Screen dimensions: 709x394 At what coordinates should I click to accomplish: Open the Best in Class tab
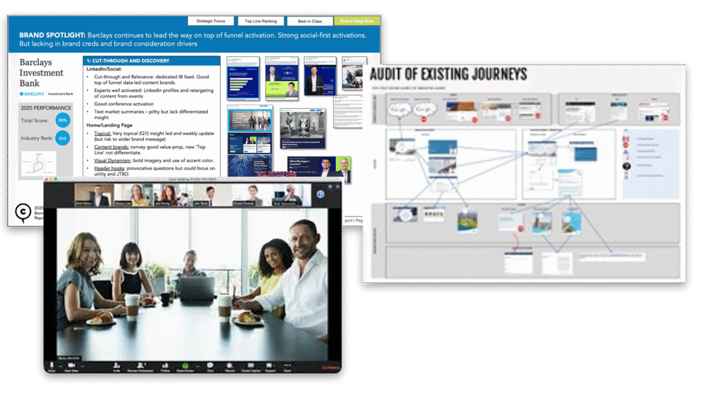[308, 21]
